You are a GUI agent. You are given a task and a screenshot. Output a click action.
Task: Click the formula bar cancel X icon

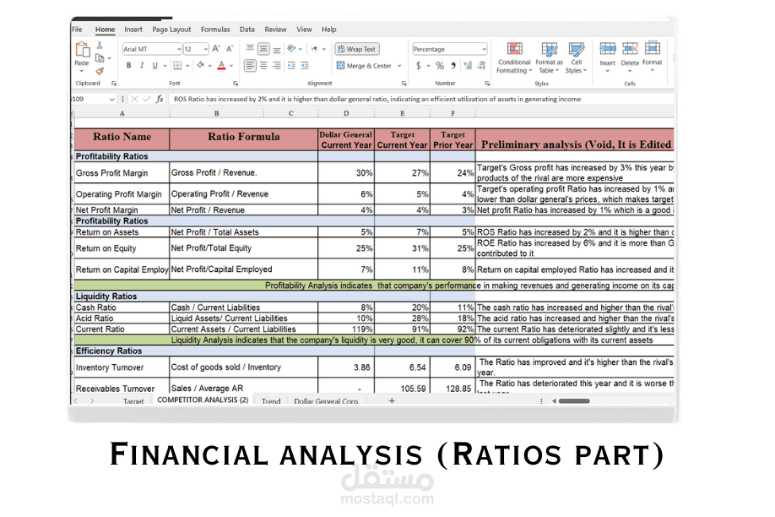134,99
